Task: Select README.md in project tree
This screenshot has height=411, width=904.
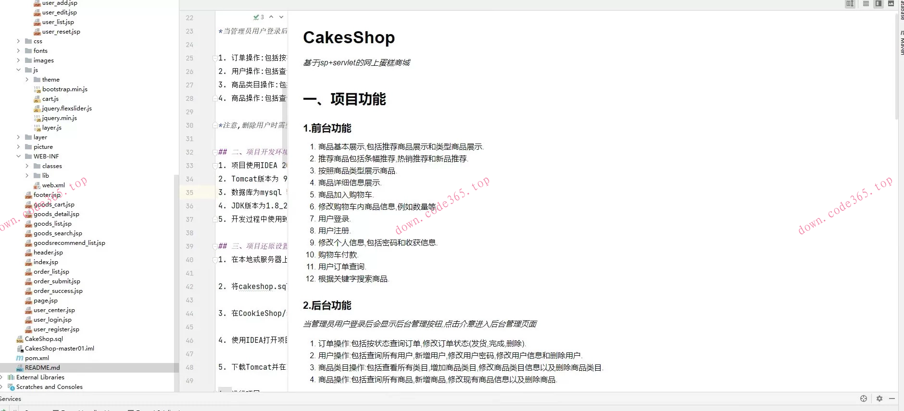Action: 42,368
